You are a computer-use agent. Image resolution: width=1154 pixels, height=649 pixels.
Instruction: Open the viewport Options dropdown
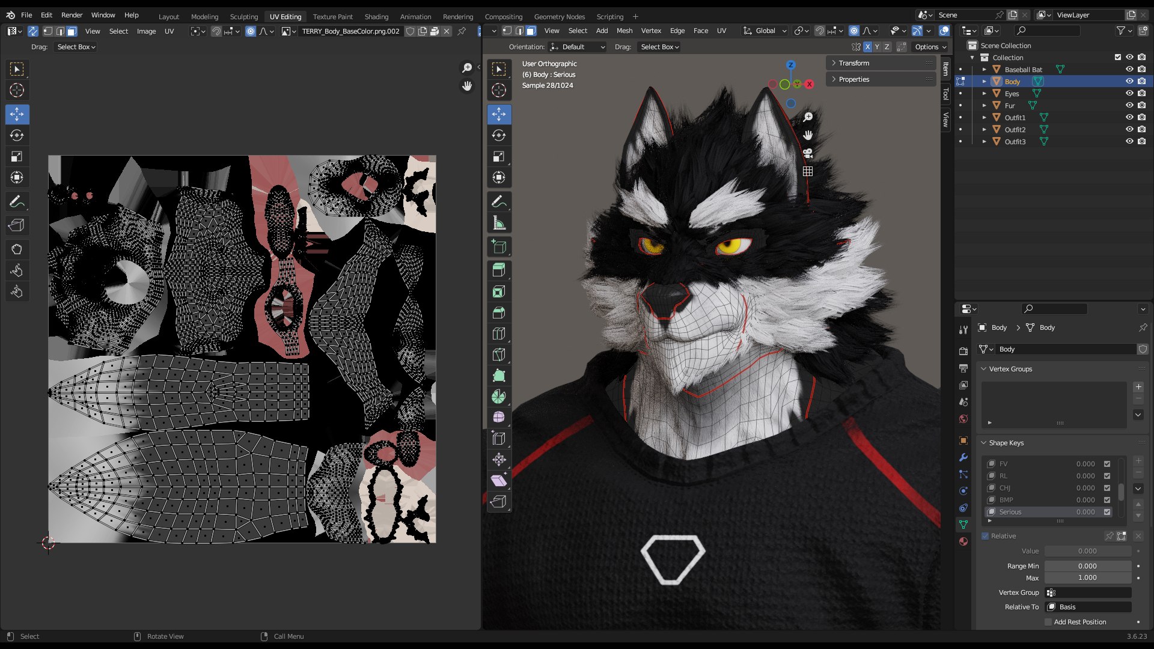[930, 47]
